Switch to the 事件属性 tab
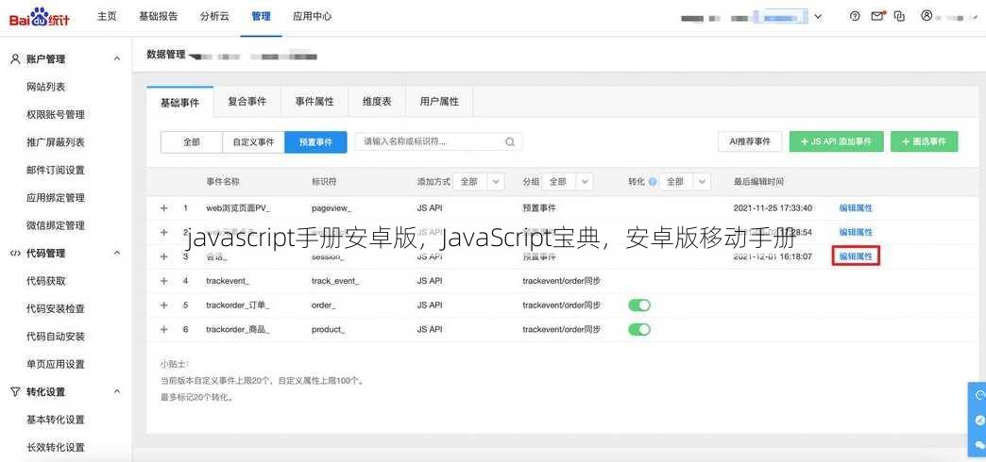Screen dimensions: 986x462 click(x=314, y=102)
